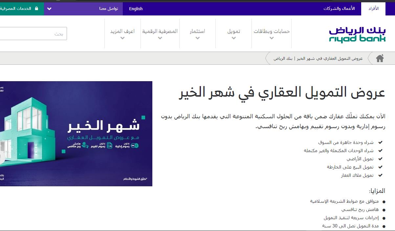The height and width of the screenshot is (231, 395).
Task: Click the المزايا: section heading
Action: [377, 191]
